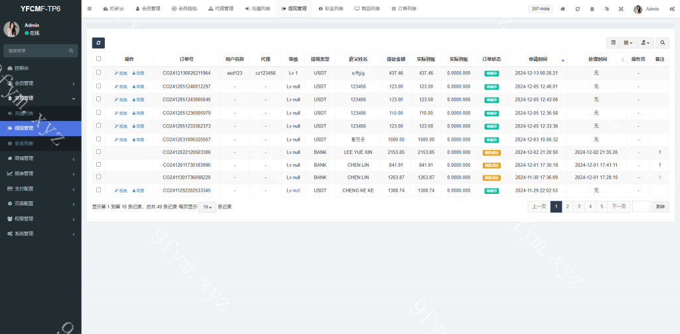
Task: Open the export dropdown in the table toolbar
Action: [645, 42]
